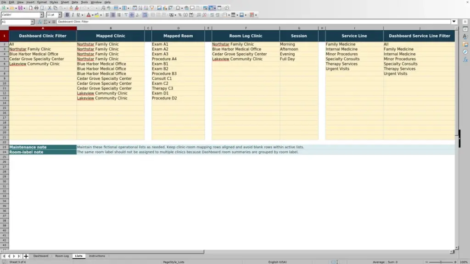Open the sidebar Navigator compass icon

pyautogui.click(x=465, y=52)
